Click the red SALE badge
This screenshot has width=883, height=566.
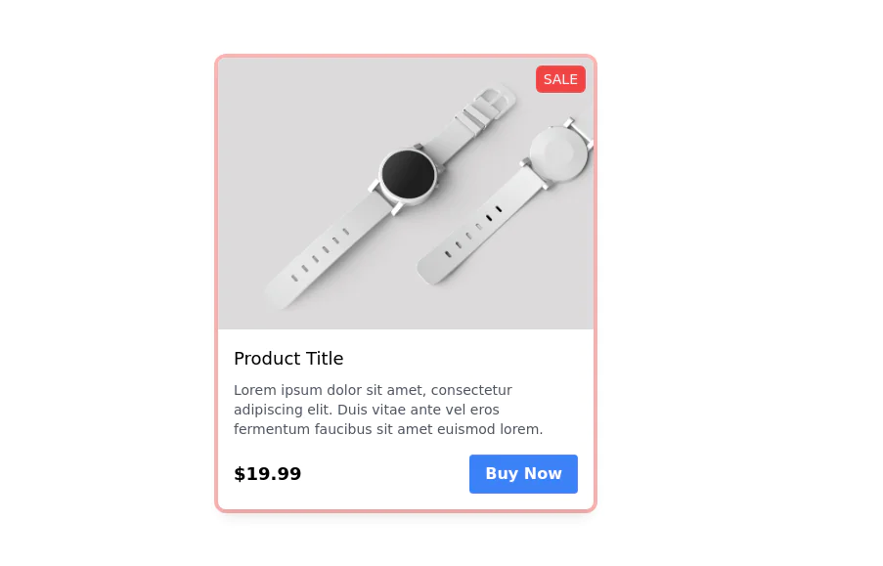coord(560,79)
